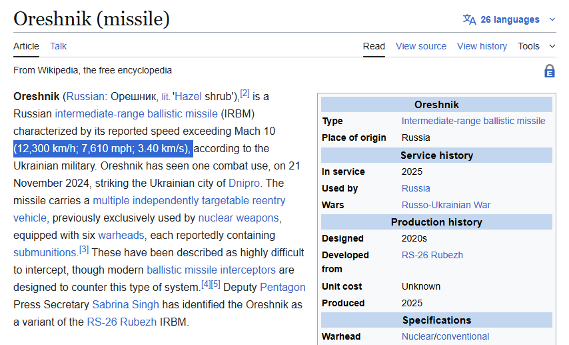The height and width of the screenshot is (345, 569).
Task: Open intermediate-range ballistic missile link in paragraph
Action: tap(136, 114)
